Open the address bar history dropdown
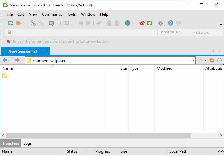Screen dimensions: 224x156 click(x=154, y=32)
